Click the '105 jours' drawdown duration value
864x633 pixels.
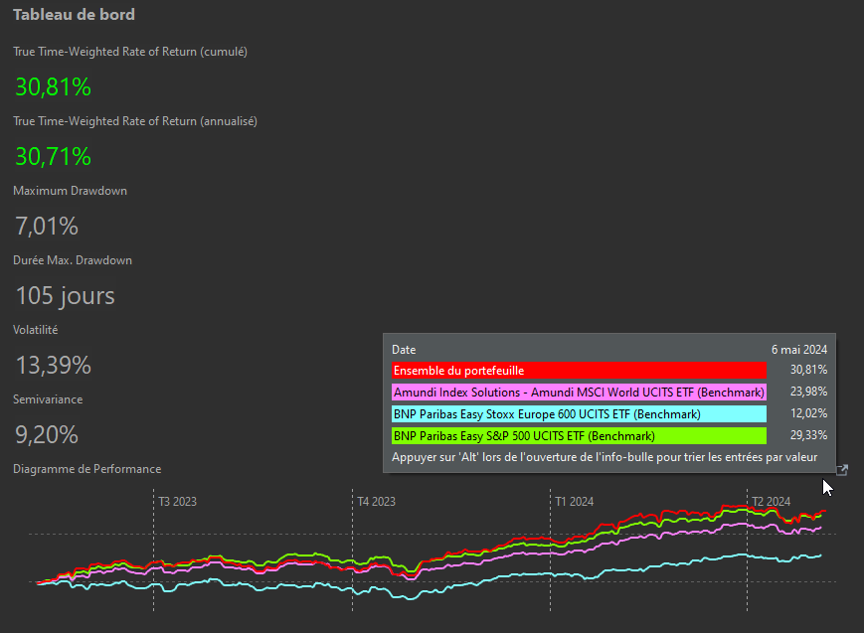click(x=65, y=296)
